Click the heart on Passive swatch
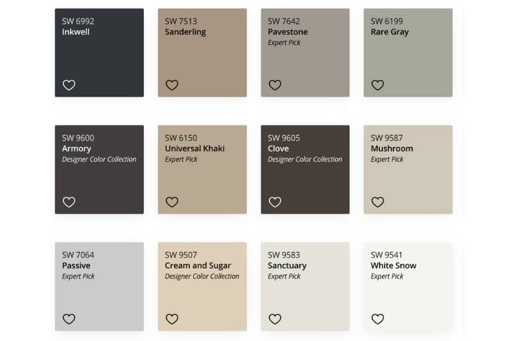 click(69, 319)
